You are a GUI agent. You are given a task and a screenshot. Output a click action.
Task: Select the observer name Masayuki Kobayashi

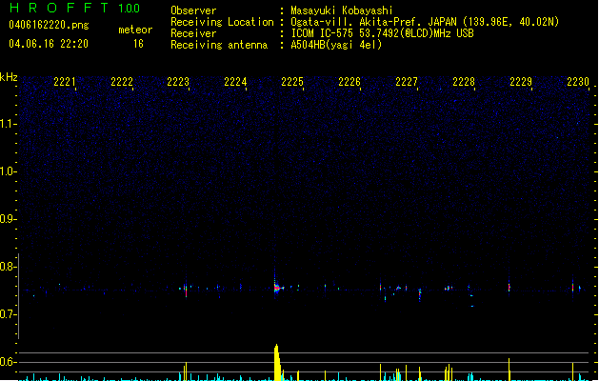[x=342, y=10]
